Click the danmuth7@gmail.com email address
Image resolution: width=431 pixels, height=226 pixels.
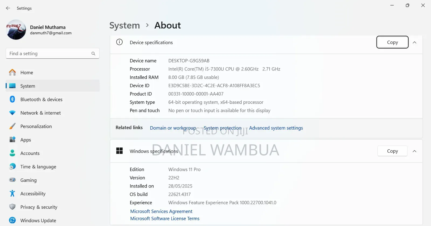51,33
